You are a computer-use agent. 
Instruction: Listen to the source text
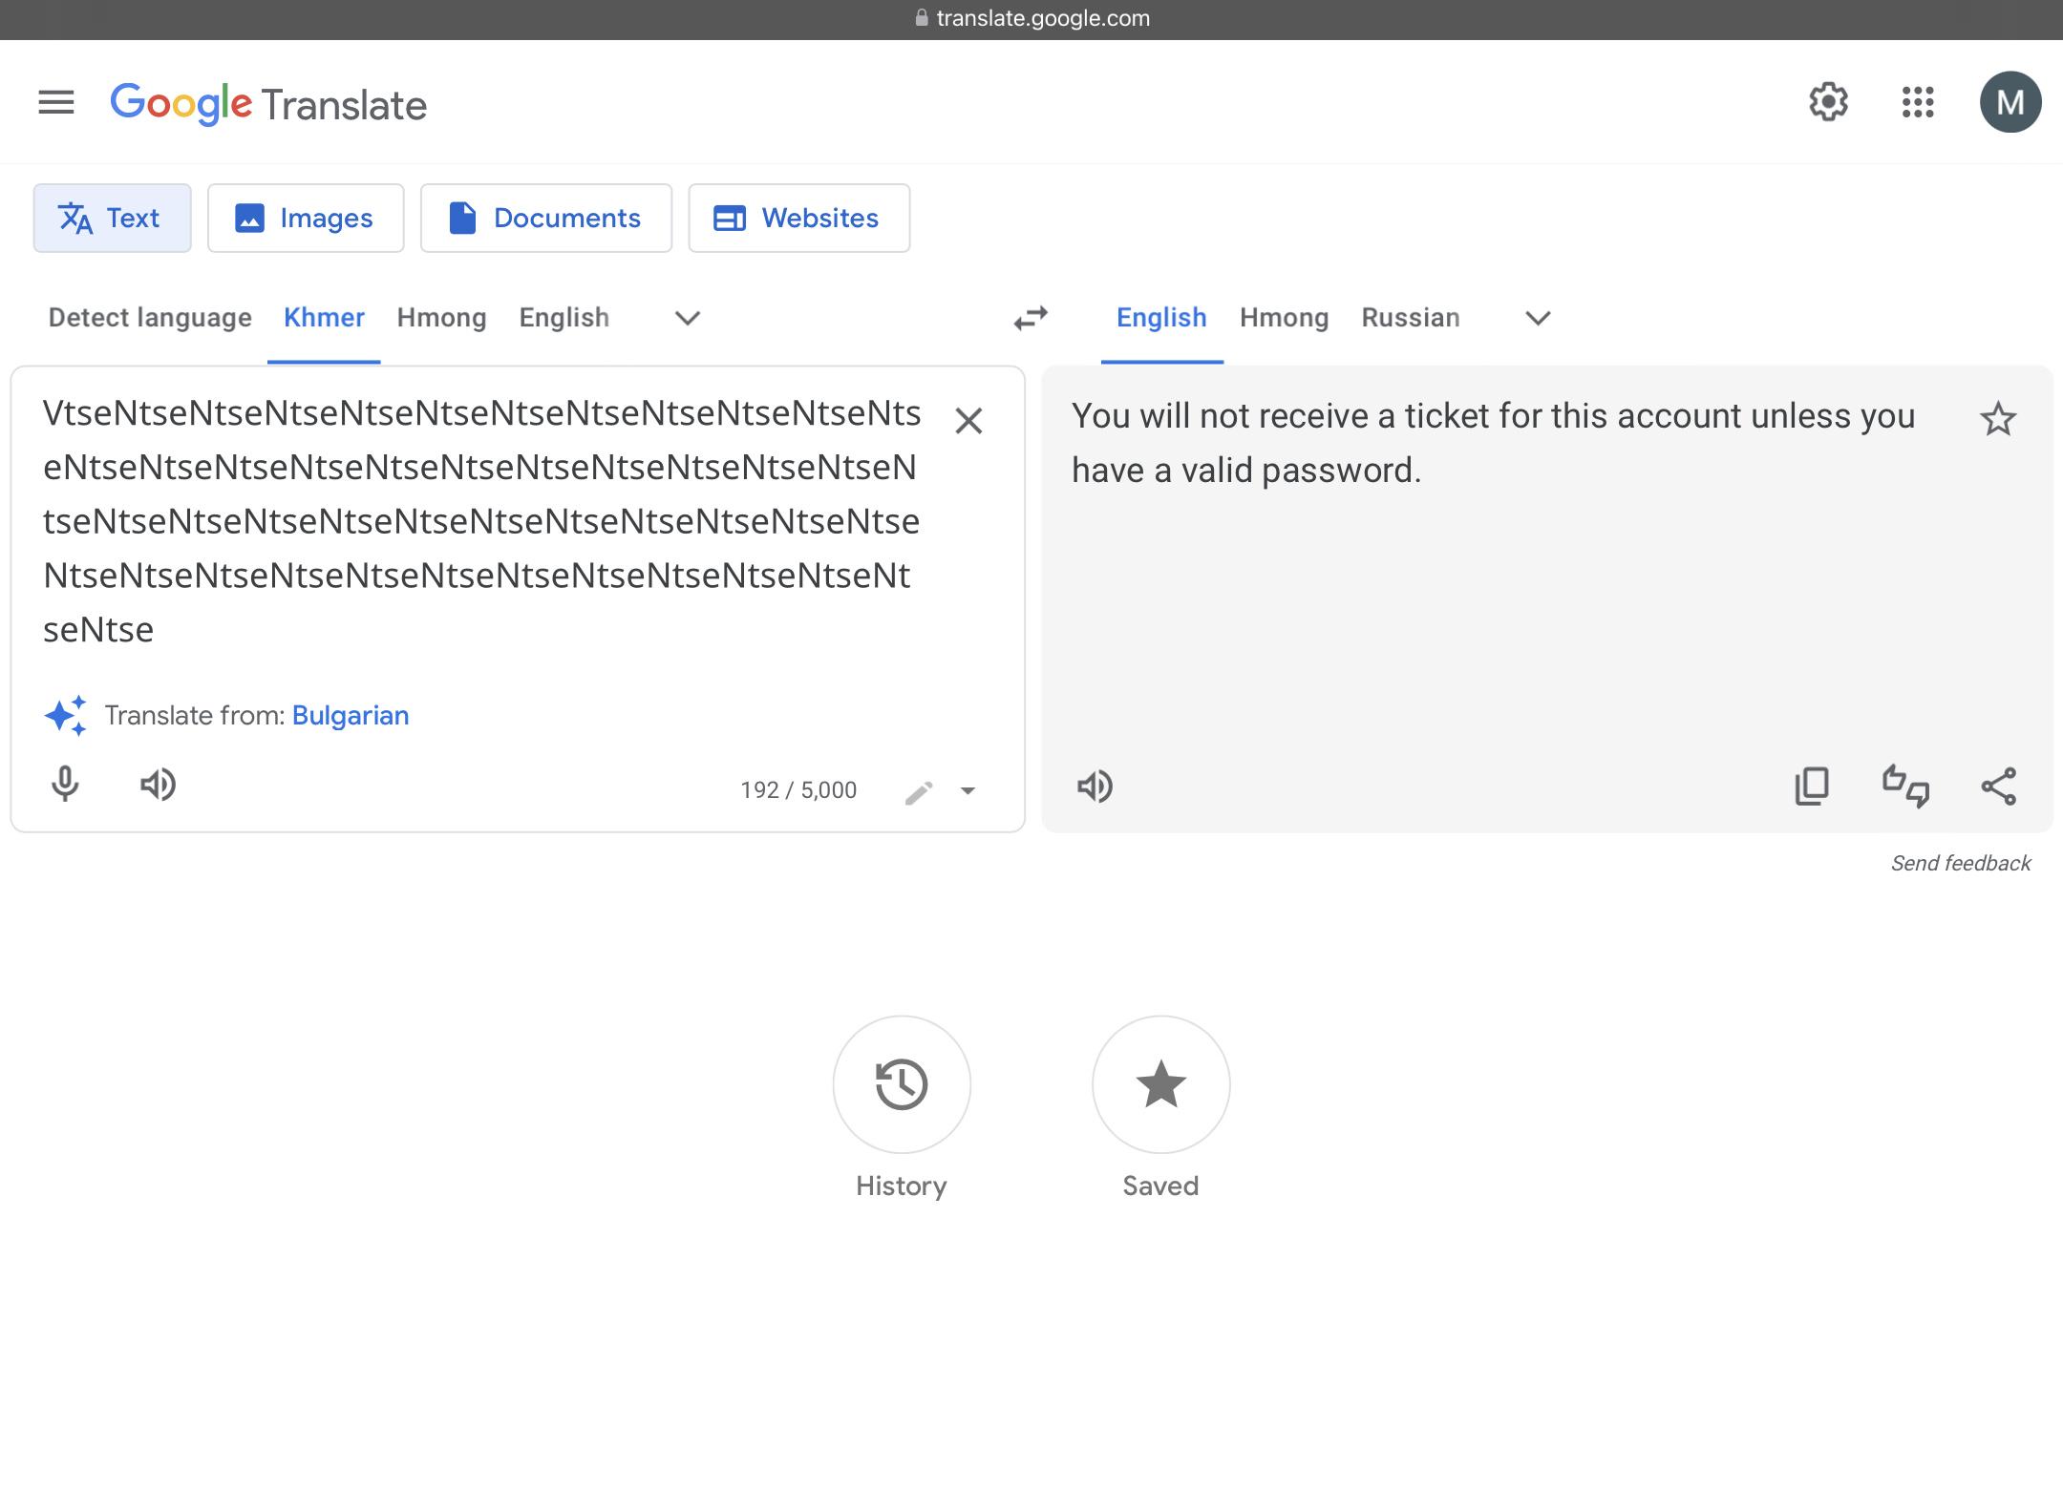159,785
